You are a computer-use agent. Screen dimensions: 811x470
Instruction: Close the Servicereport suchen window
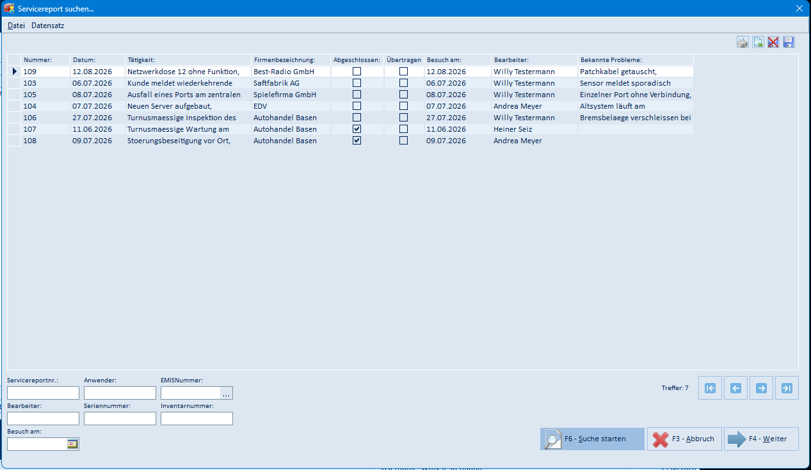pyautogui.click(x=799, y=9)
